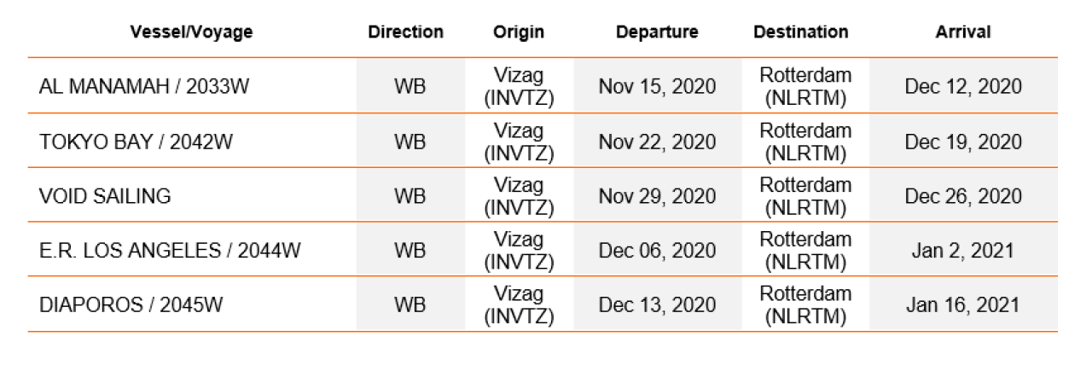Select the Jan 16, 2021 arrival date

coord(963,304)
